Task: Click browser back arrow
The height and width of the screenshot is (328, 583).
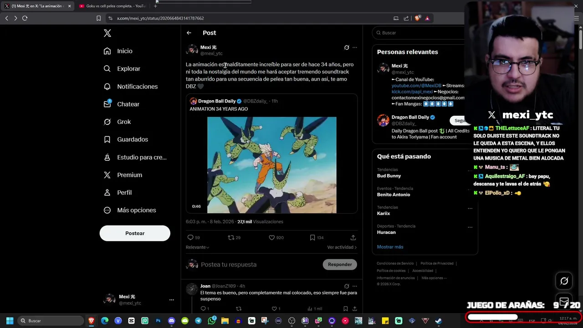Action: click(6, 18)
